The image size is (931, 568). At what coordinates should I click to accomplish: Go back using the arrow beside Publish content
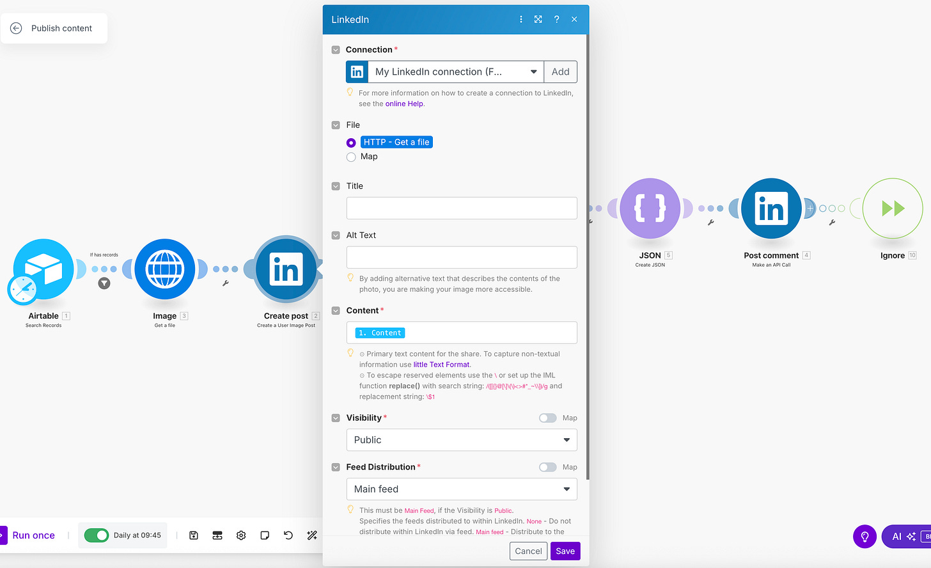click(17, 28)
